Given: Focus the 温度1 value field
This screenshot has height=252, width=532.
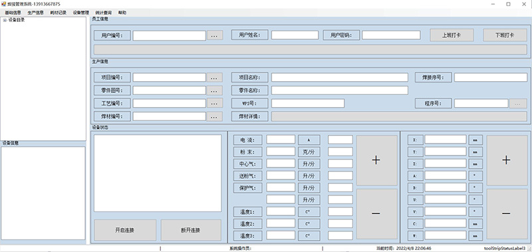Looking at the screenshot, I should tap(281, 211).
